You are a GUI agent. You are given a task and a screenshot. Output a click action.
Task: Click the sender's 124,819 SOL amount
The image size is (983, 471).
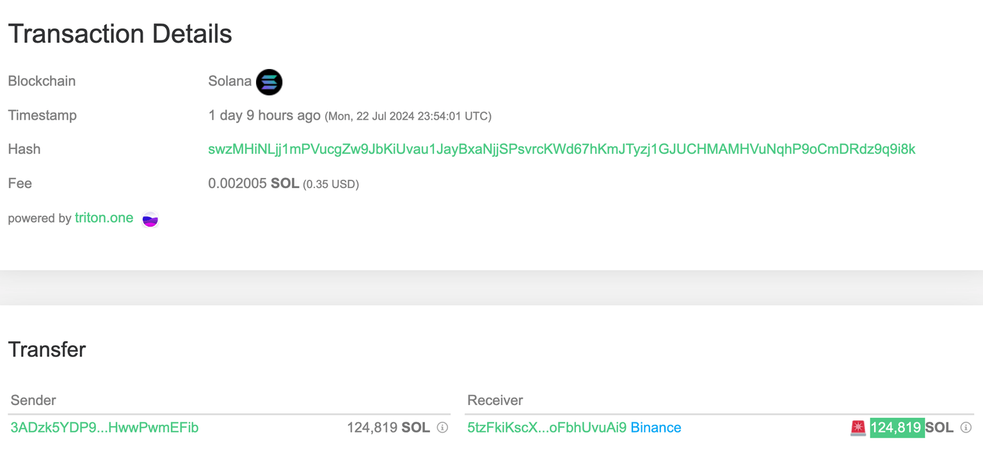point(388,427)
